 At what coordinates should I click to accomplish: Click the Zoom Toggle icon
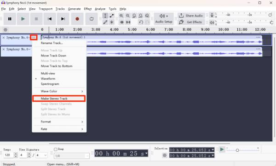point(147,16)
